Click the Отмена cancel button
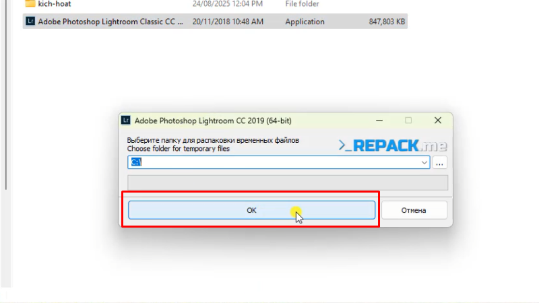Screen dimensions: 539x303 (x=414, y=210)
